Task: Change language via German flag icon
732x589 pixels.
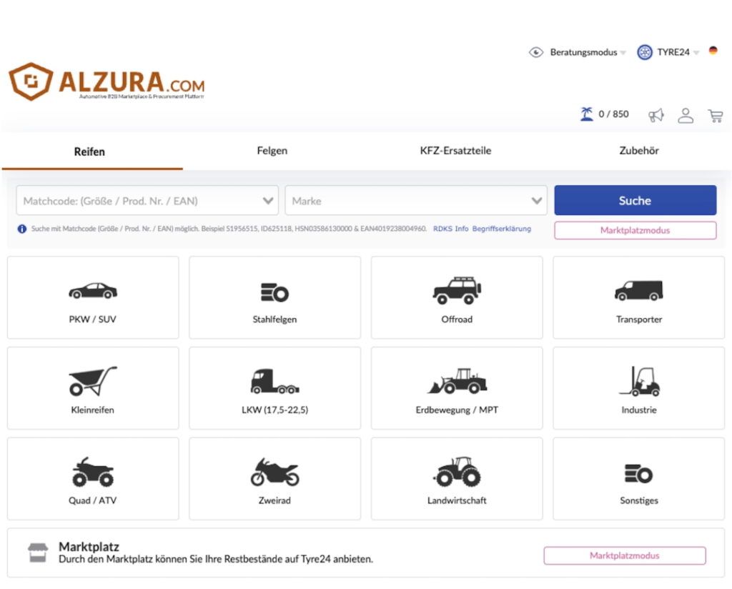Action: point(713,51)
